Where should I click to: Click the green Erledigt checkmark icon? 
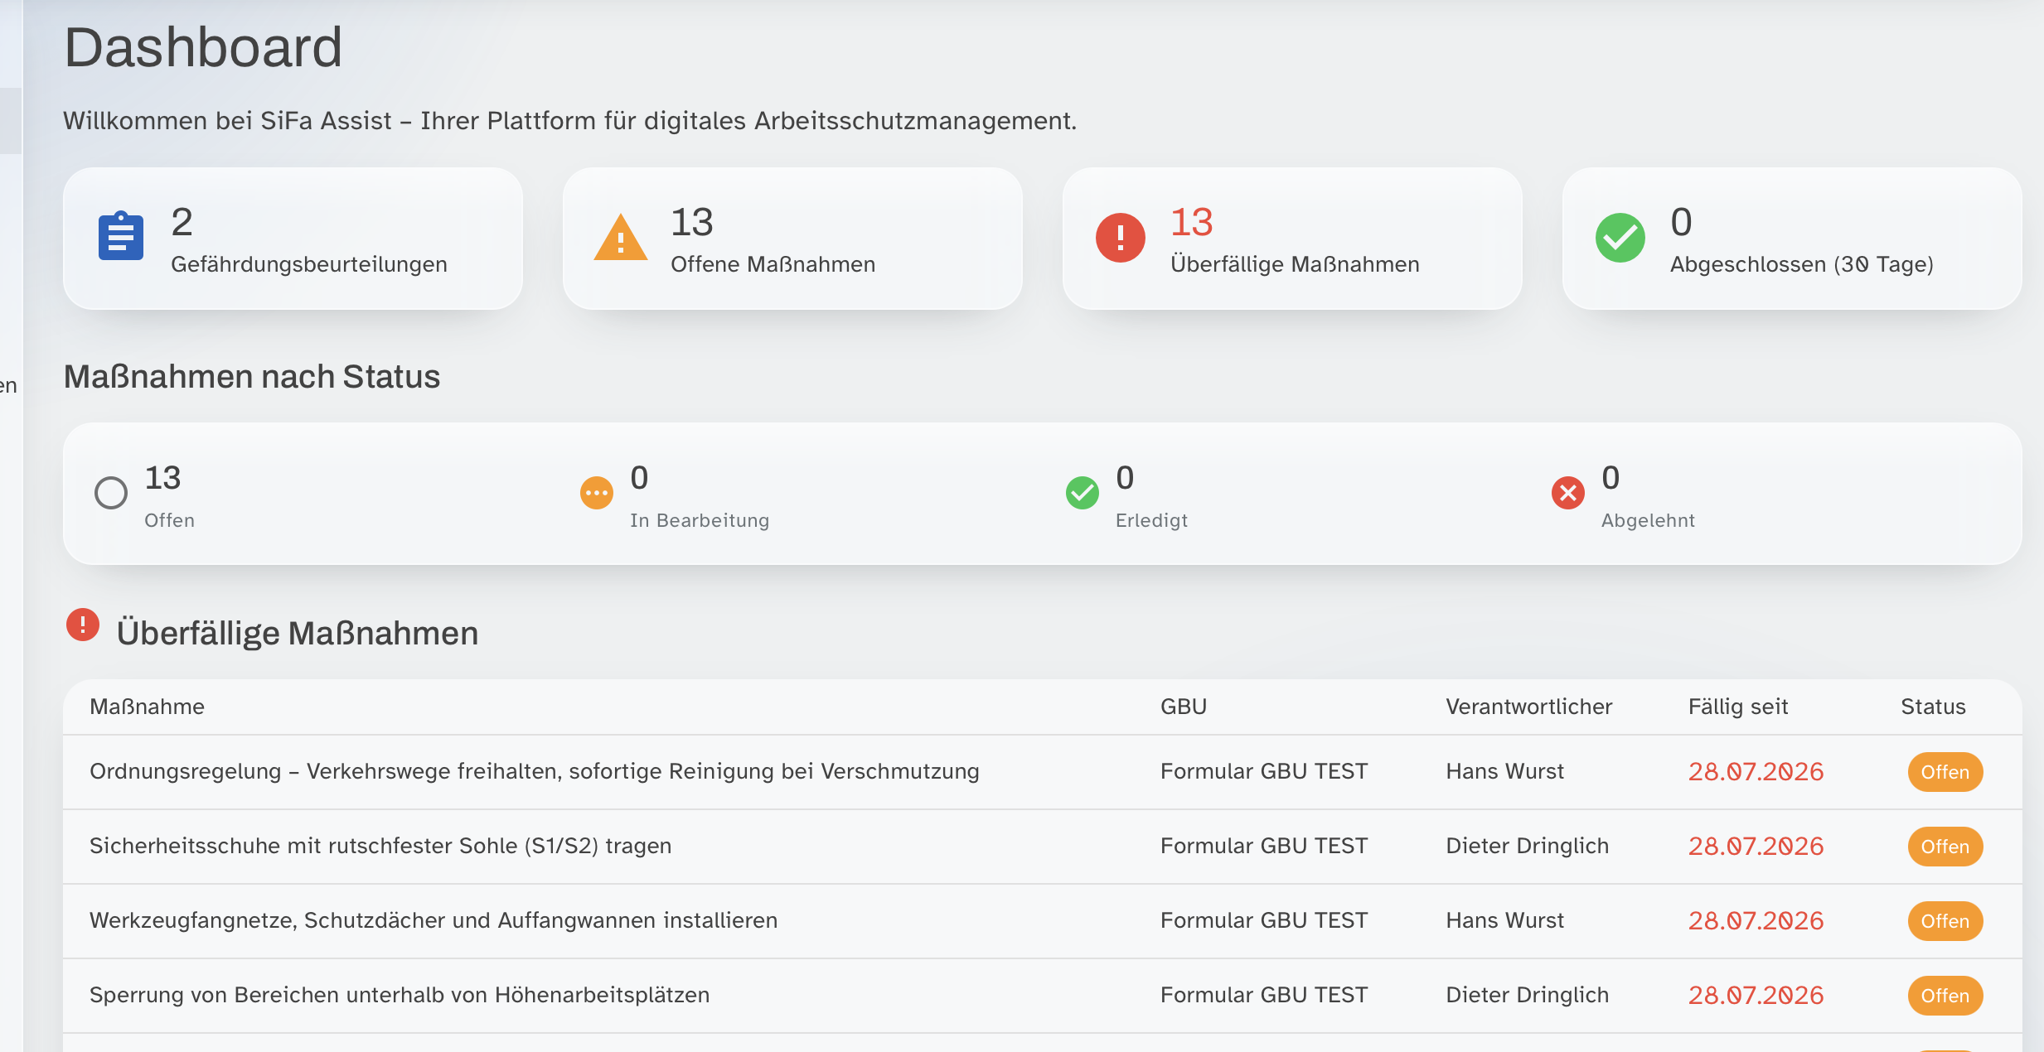(x=1082, y=493)
